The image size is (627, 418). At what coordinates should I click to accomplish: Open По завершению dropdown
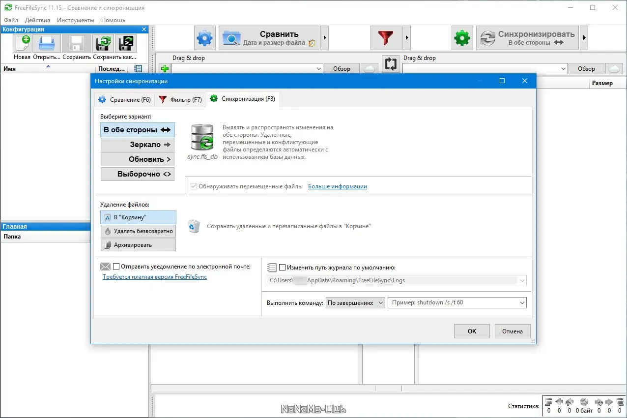click(355, 302)
